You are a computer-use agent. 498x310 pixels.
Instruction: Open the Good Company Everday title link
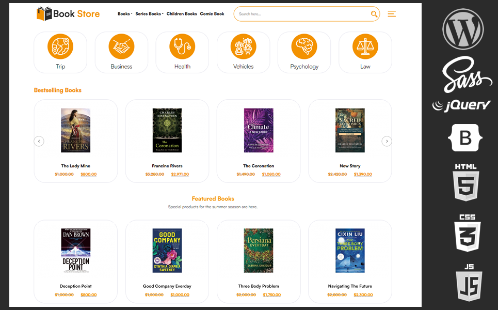tap(167, 286)
